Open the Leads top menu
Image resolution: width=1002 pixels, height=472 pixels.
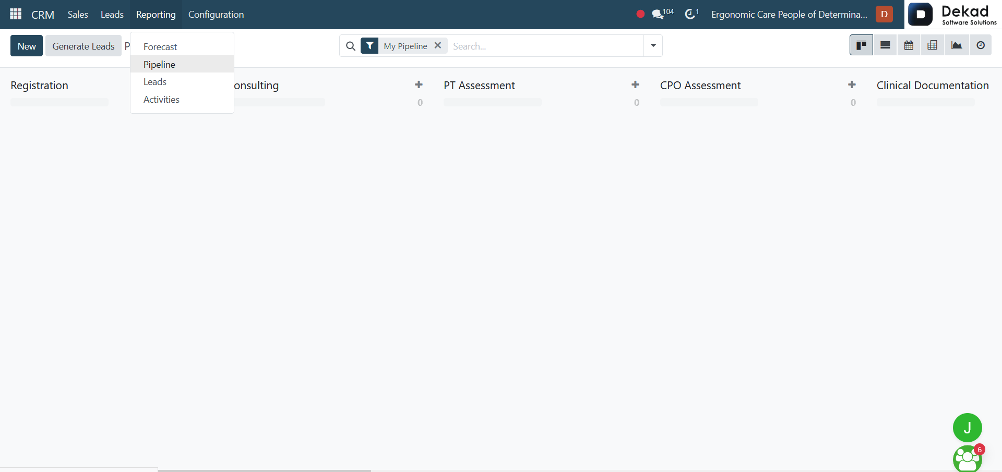coord(112,15)
